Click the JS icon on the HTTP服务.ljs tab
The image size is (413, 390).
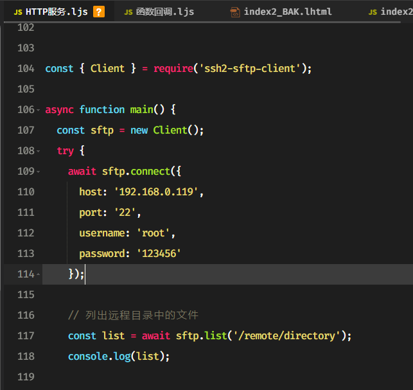(x=18, y=12)
